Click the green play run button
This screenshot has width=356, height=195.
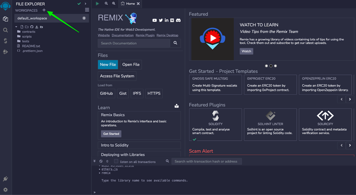click(x=97, y=3)
